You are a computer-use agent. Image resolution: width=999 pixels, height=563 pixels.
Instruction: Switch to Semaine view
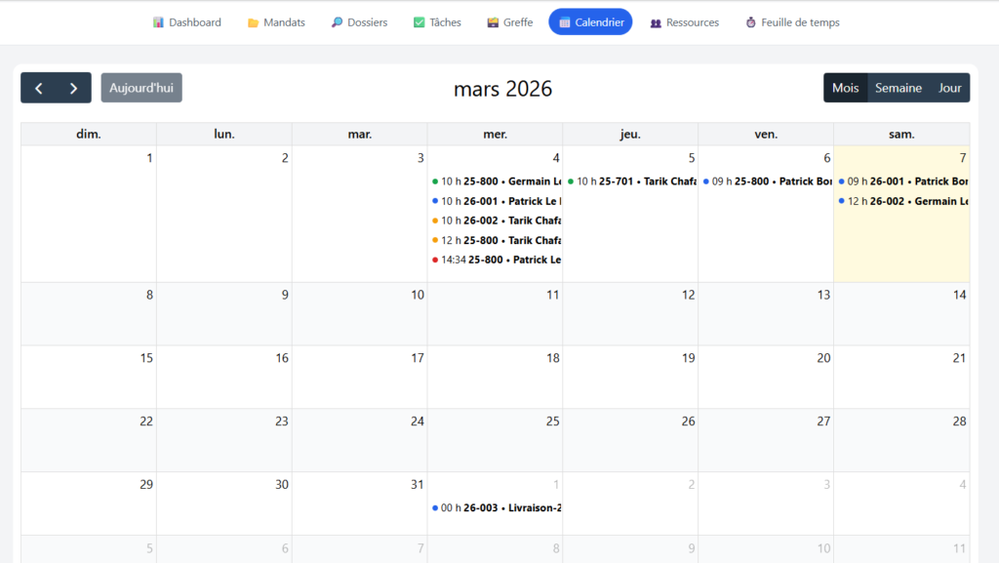tap(898, 88)
